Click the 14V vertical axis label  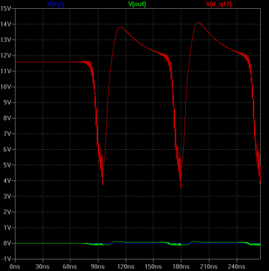(5, 24)
